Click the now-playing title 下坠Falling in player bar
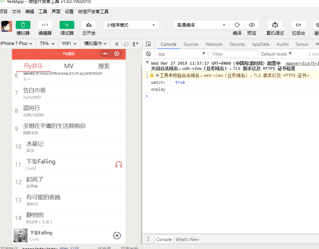Viewport: 319px width, 249px height. click(x=41, y=233)
